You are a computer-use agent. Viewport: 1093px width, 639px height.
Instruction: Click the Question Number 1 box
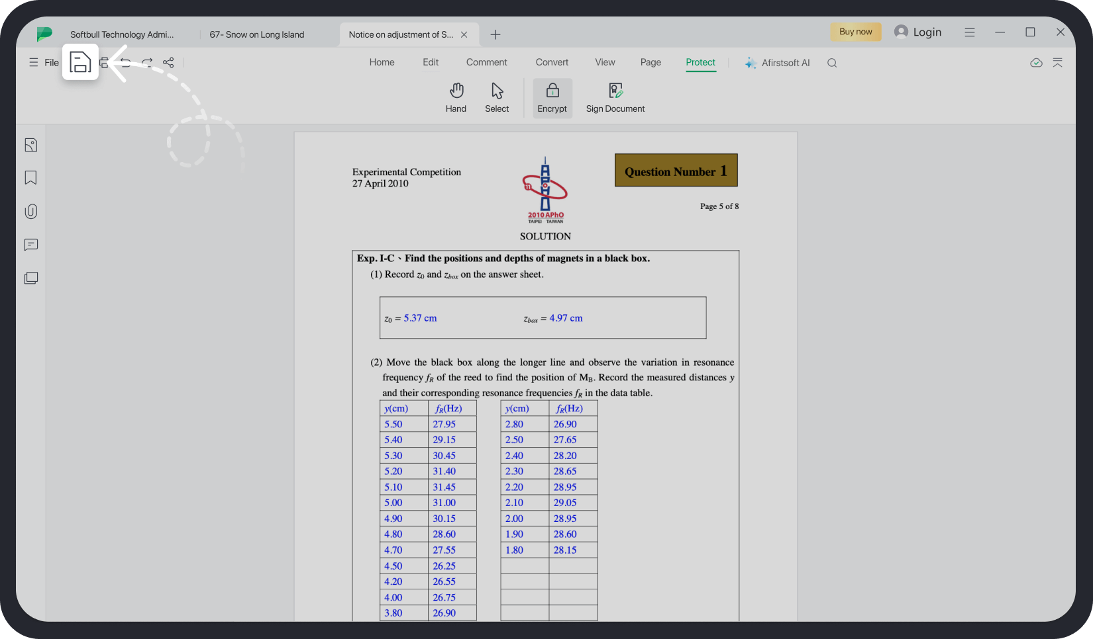[x=676, y=171]
